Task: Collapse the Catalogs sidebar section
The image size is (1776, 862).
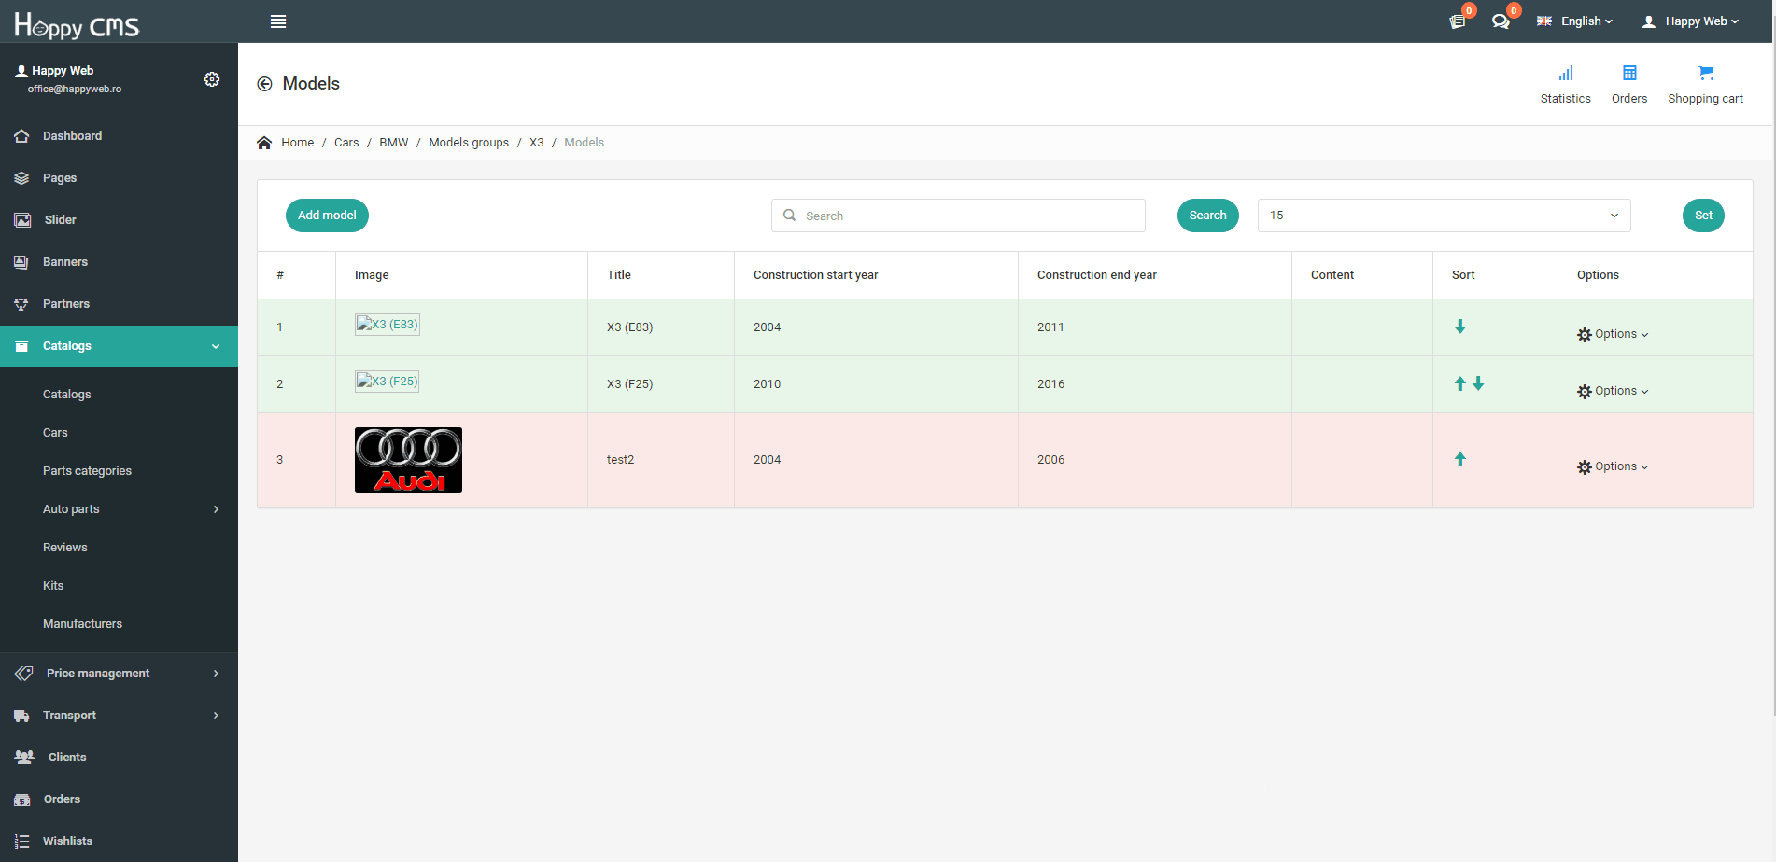Action: 119,346
